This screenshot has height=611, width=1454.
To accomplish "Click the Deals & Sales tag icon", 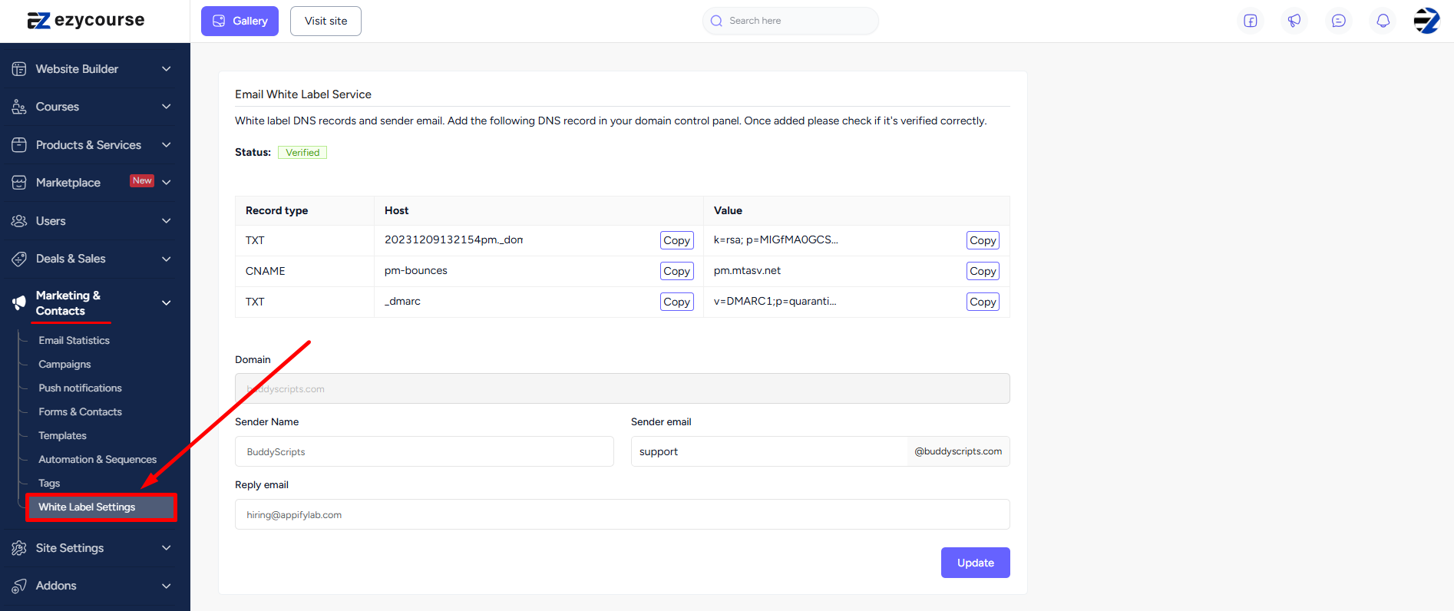I will (x=19, y=259).
